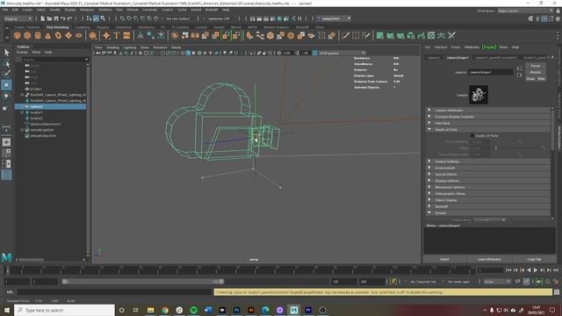Click the polygon Type (T) shelf icon
Viewport: 562px width, 316px height.
coord(117,35)
